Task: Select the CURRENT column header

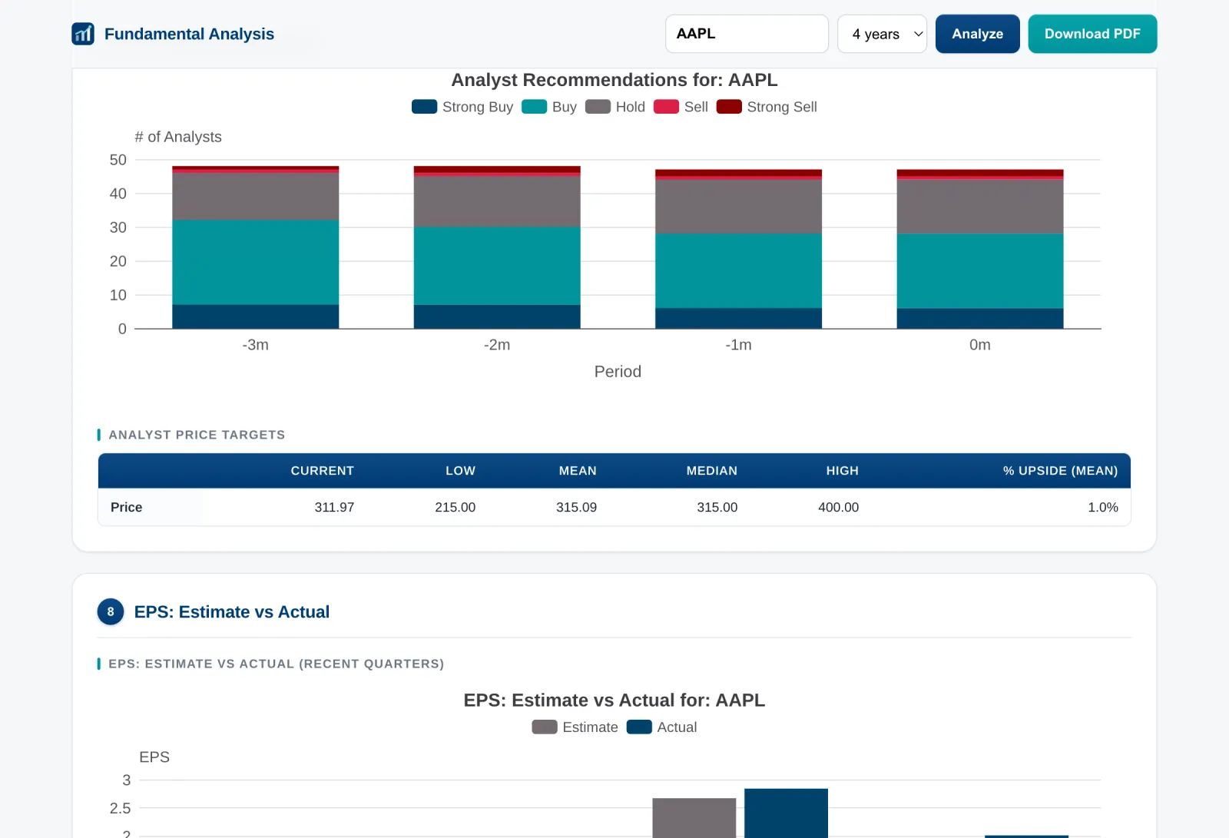Action: point(322,471)
